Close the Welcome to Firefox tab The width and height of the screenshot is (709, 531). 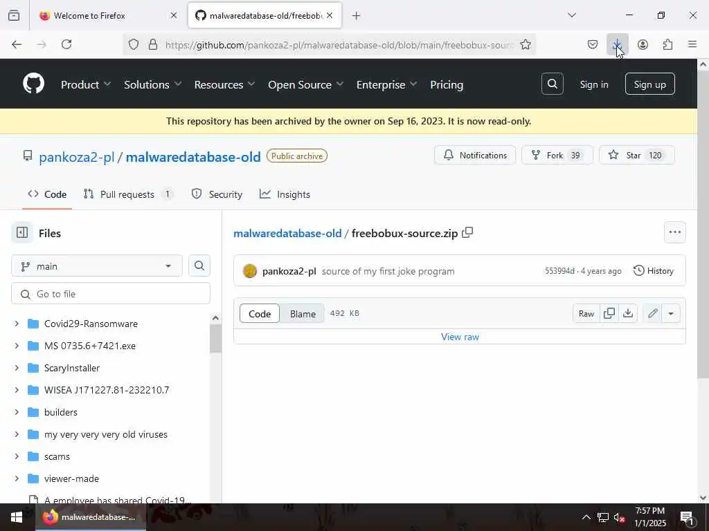pyautogui.click(x=174, y=15)
